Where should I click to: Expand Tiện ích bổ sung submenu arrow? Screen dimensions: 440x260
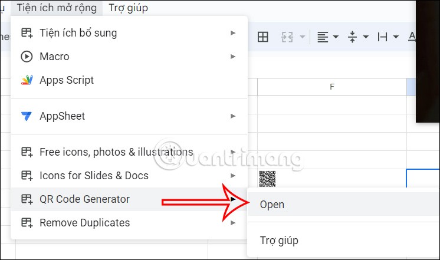(232, 33)
